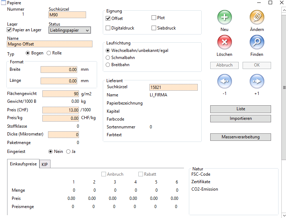
Task: Choose Schmalbahn as Laufrichtung
Action: [108, 58]
